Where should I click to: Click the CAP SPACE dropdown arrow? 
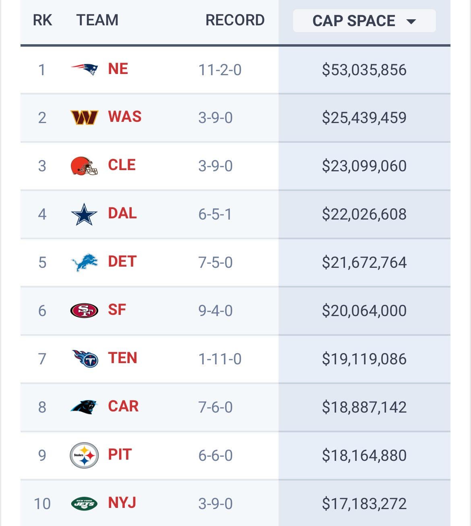coord(411,22)
